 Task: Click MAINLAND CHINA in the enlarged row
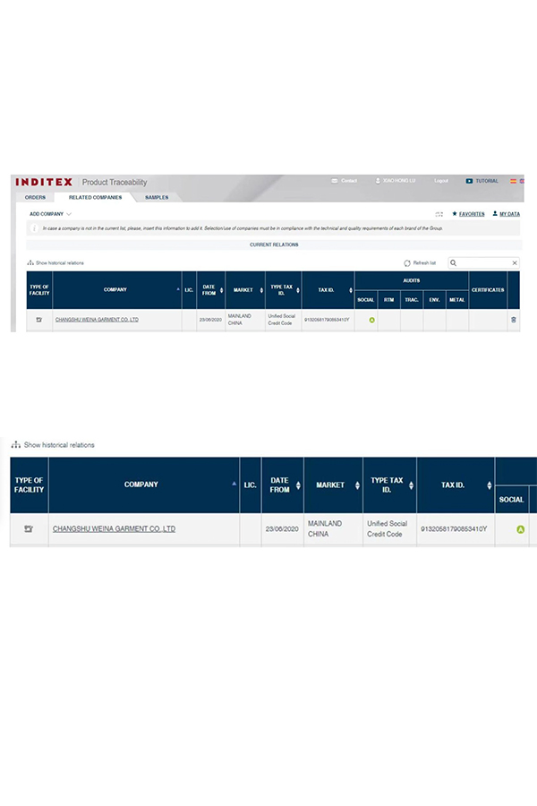(x=325, y=528)
